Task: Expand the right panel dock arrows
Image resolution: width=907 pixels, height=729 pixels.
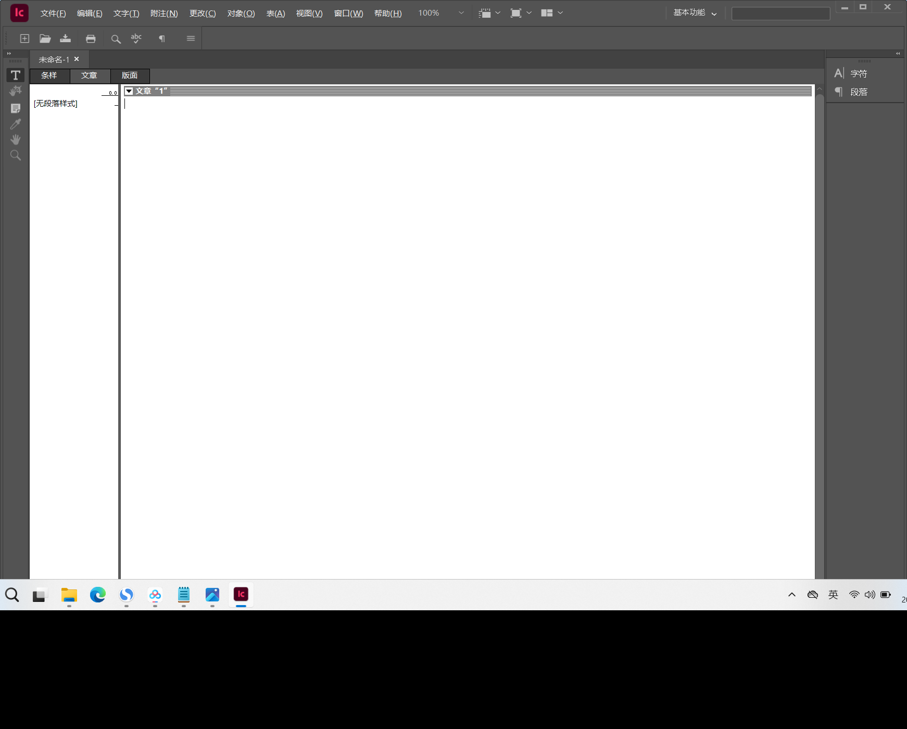Action: (898, 54)
